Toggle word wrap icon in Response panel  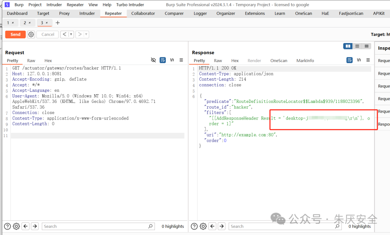click(x=350, y=60)
